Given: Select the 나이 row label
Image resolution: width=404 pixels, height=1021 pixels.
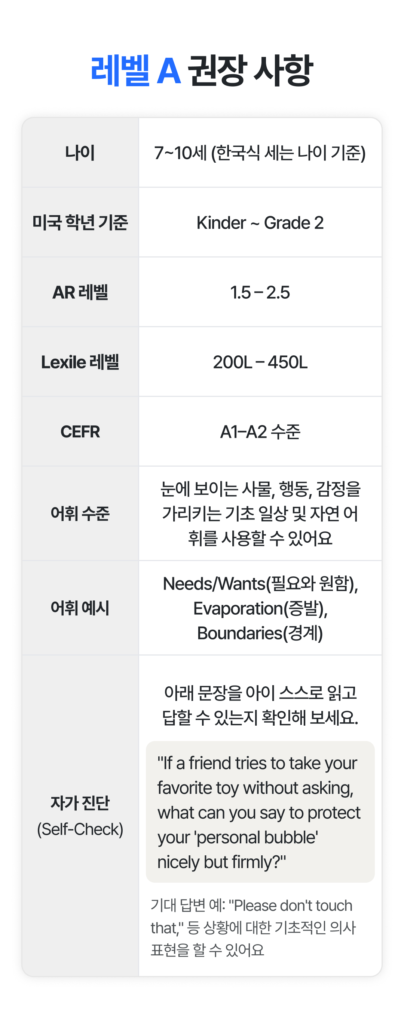Looking at the screenshot, I should pyautogui.click(x=80, y=153).
